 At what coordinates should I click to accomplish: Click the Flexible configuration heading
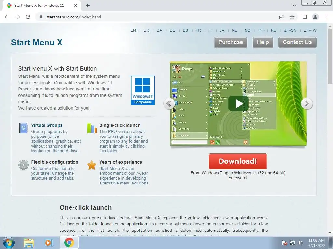pyautogui.click(x=55, y=162)
